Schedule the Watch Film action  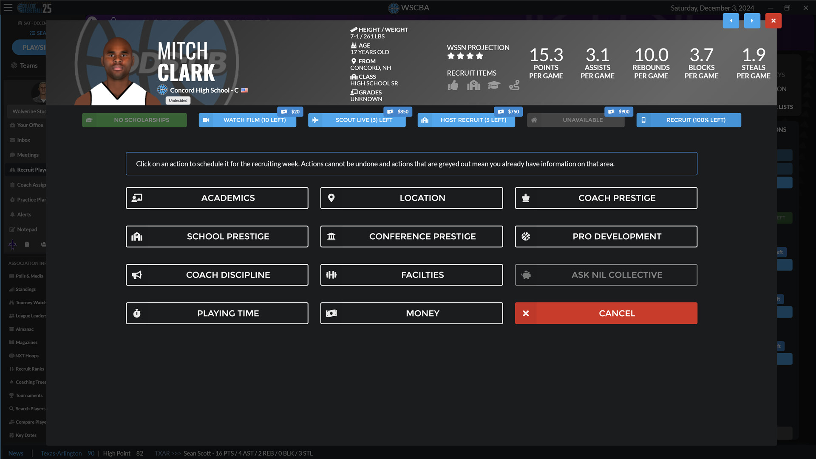pos(247,120)
